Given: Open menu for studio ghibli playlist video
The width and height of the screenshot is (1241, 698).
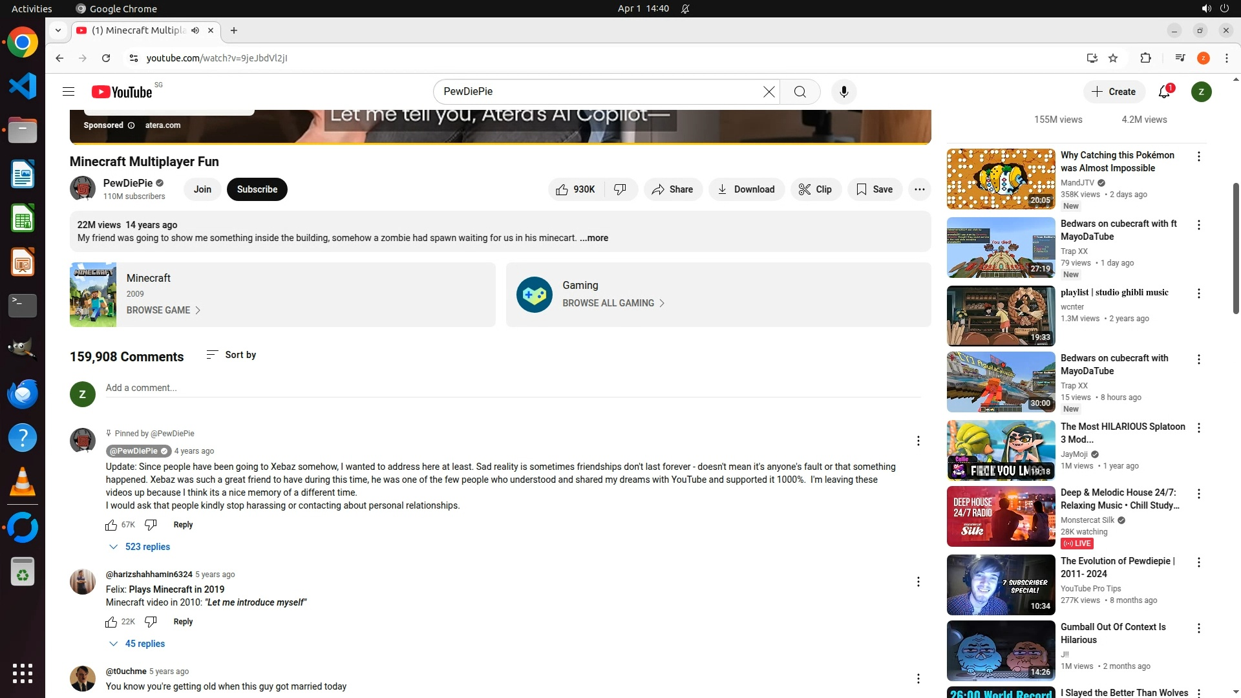Looking at the screenshot, I should point(1198,293).
